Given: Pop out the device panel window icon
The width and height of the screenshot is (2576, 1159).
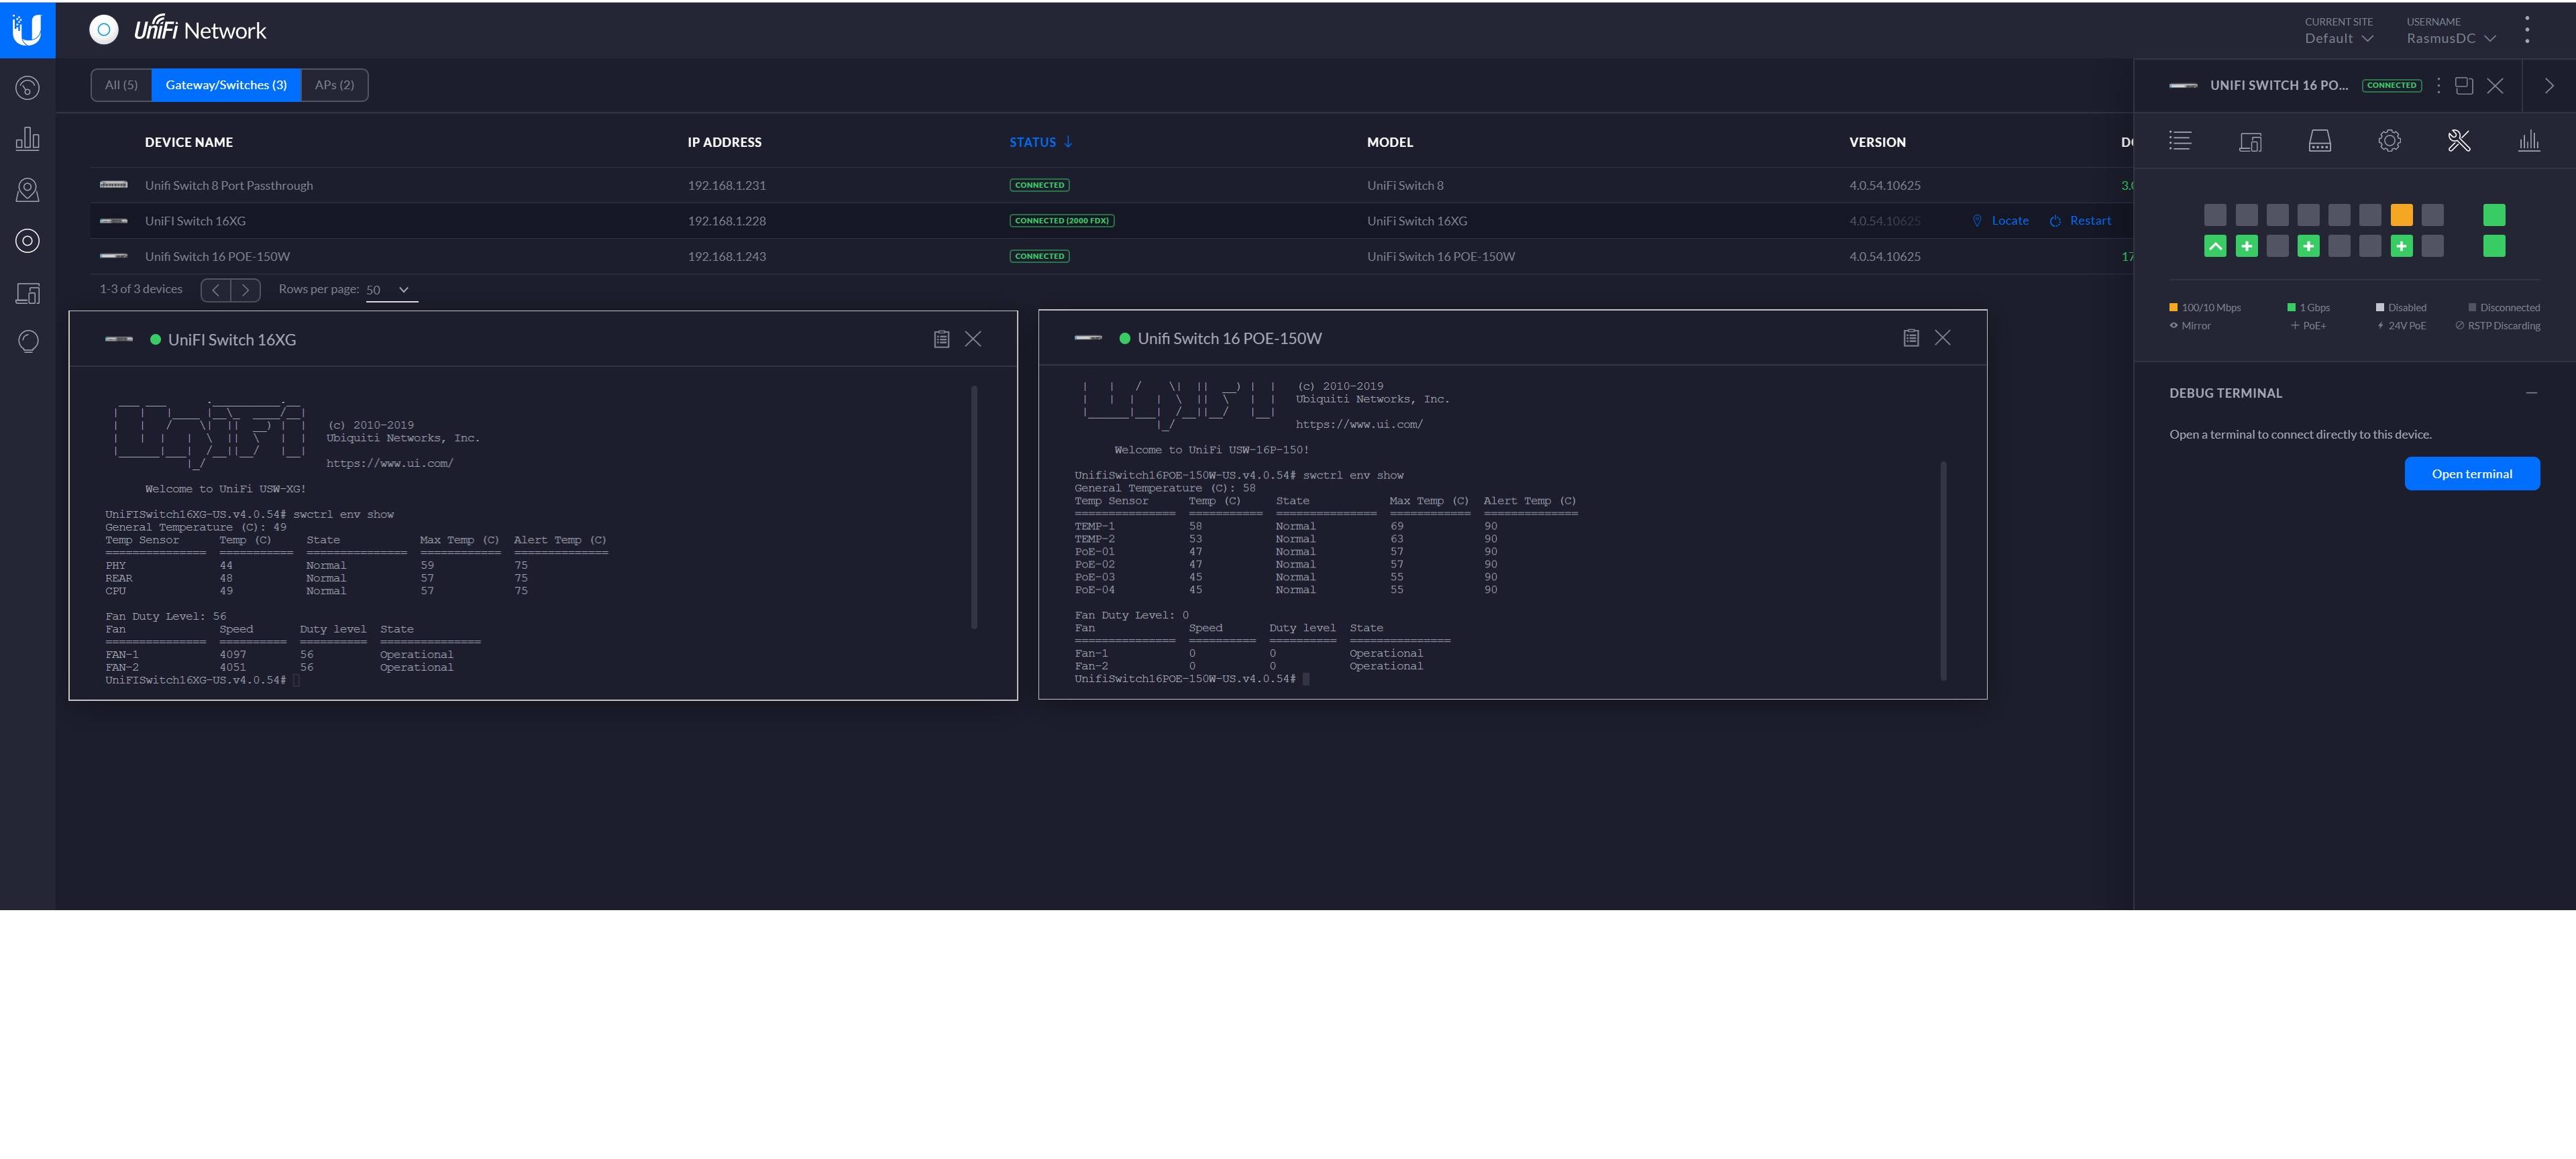Looking at the screenshot, I should 2464,85.
